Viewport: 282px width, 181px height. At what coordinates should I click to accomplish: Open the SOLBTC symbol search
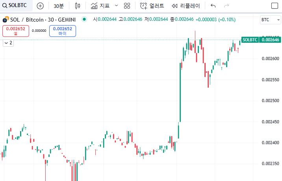pyautogui.click(x=15, y=5)
